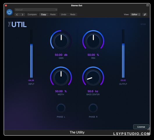Open the View Editor dropdown
The height and width of the screenshot is (140, 154).
[x=135, y=15]
